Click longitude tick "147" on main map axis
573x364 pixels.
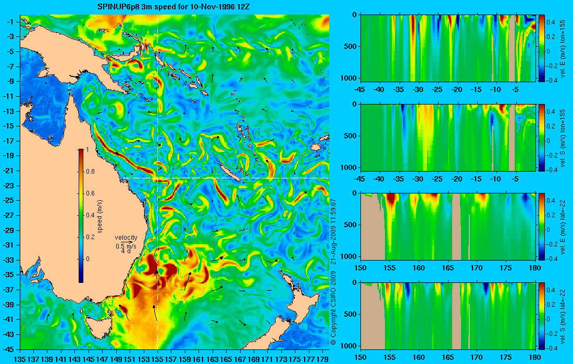[x=102, y=359]
